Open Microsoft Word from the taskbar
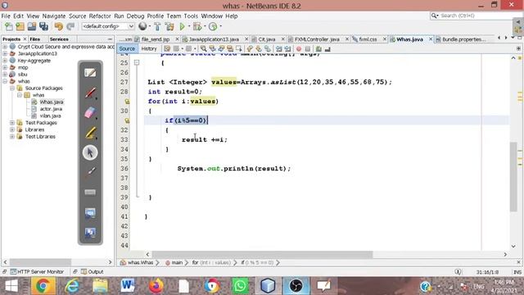Image resolution: width=524 pixels, height=295 pixels. coord(128,286)
